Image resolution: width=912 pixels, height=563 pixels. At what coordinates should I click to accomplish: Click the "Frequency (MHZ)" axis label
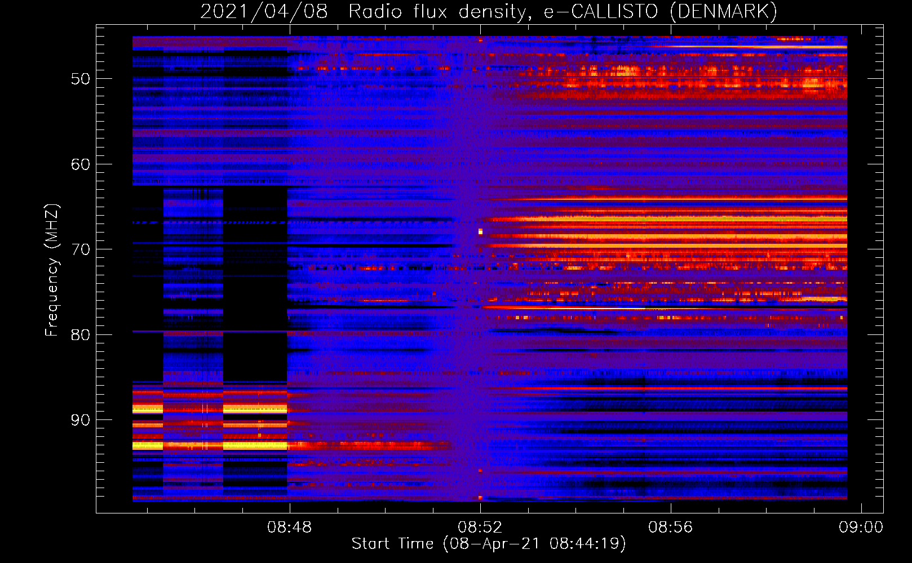click(x=52, y=270)
